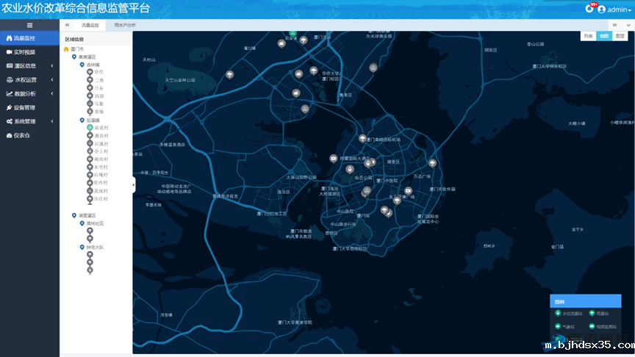Select the 图层 view toggle

pyautogui.click(x=620, y=35)
